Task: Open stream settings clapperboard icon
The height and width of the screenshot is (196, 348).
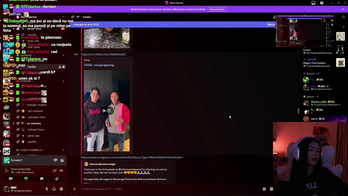Action: pyautogui.click(x=62, y=160)
